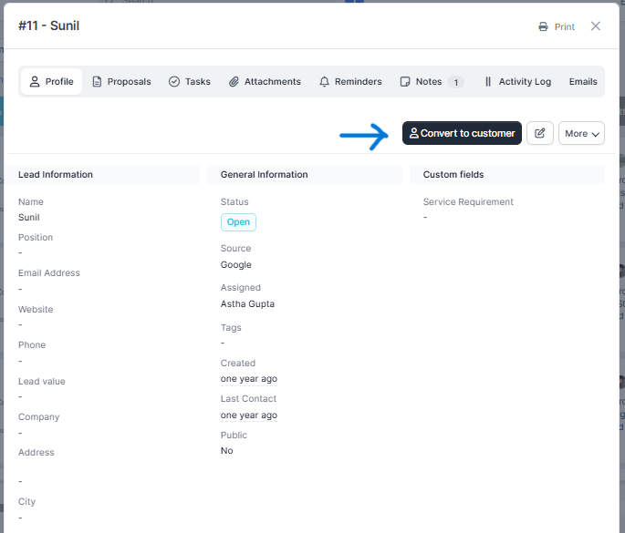Open the Proposals tab

(129, 82)
